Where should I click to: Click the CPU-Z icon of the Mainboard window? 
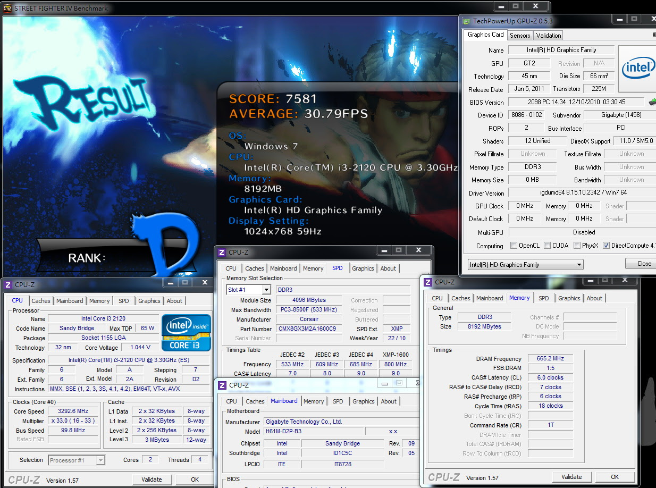[221, 385]
